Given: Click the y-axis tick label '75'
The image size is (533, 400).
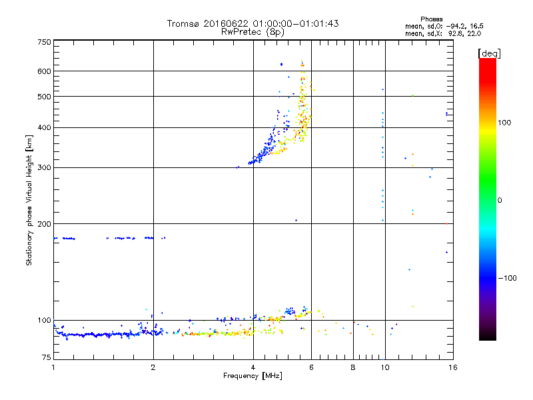Looking at the screenshot, I should point(47,357).
